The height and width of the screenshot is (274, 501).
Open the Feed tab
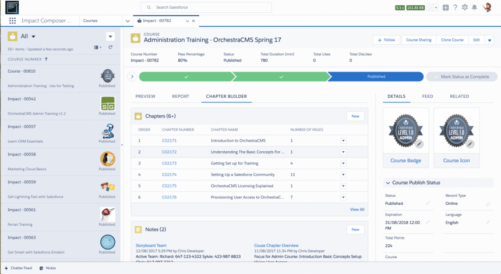pos(428,96)
